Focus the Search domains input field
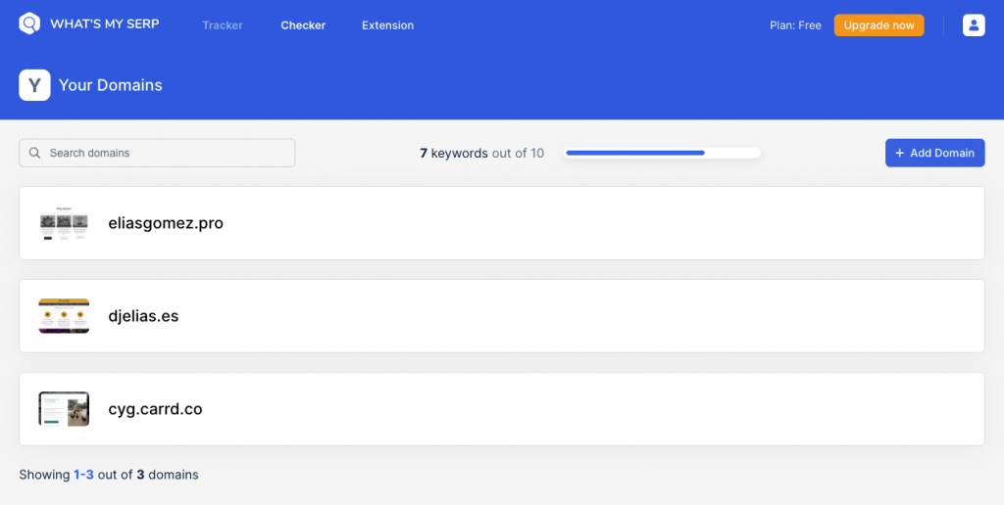 click(157, 153)
